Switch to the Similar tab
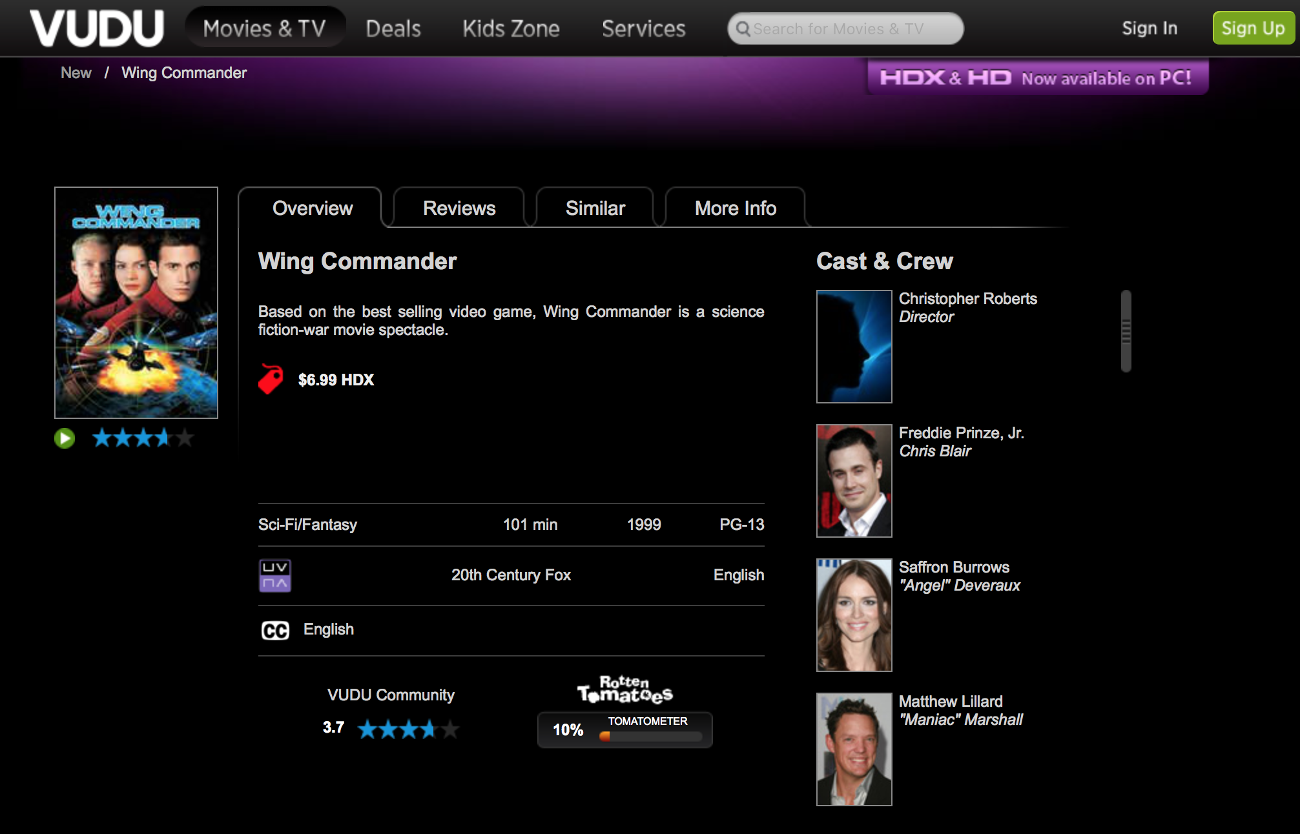 595,208
